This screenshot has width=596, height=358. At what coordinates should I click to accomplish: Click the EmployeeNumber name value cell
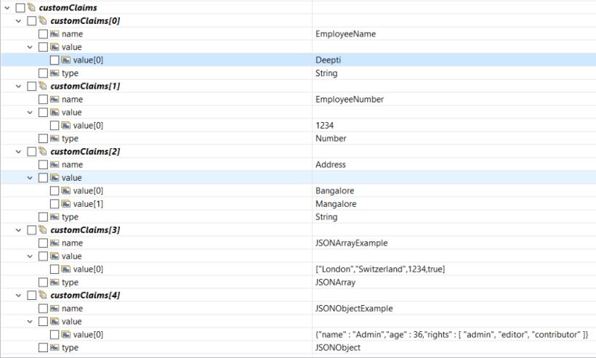pos(349,99)
